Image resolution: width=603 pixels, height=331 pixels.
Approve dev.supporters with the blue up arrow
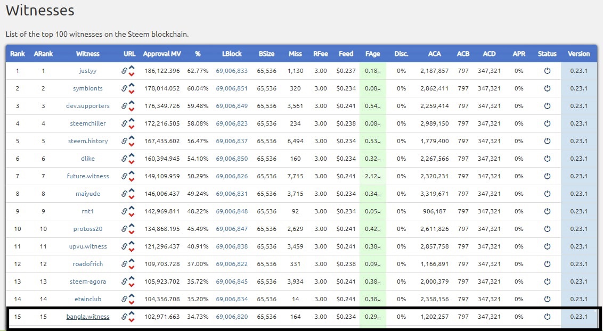pyautogui.click(x=132, y=103)
